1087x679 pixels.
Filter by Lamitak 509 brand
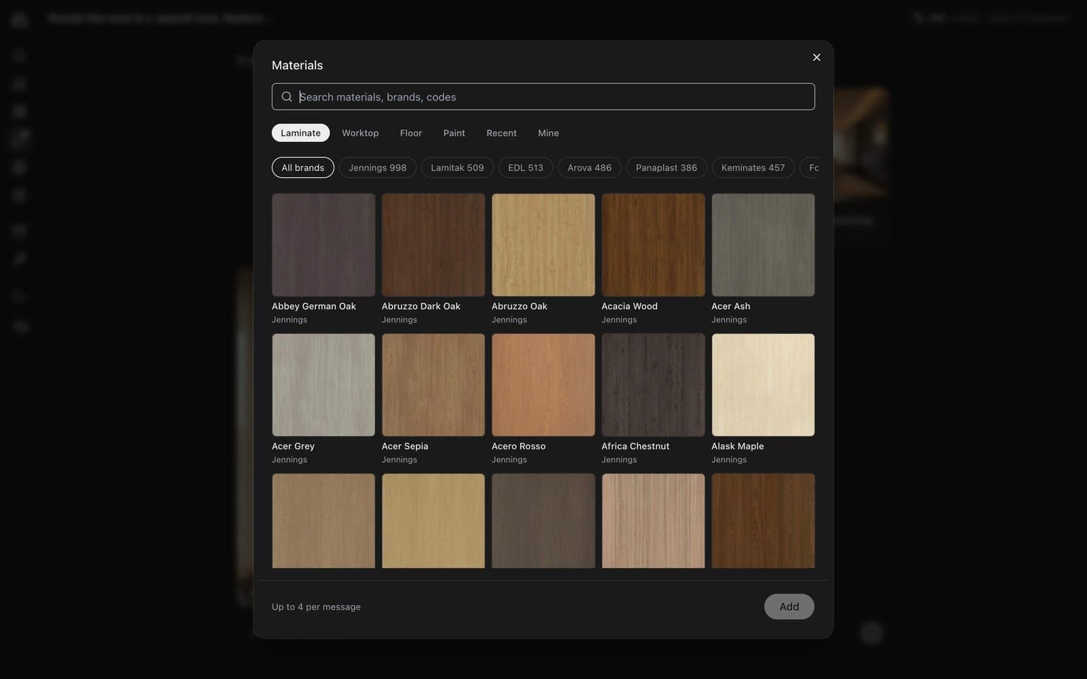[457, 168]
